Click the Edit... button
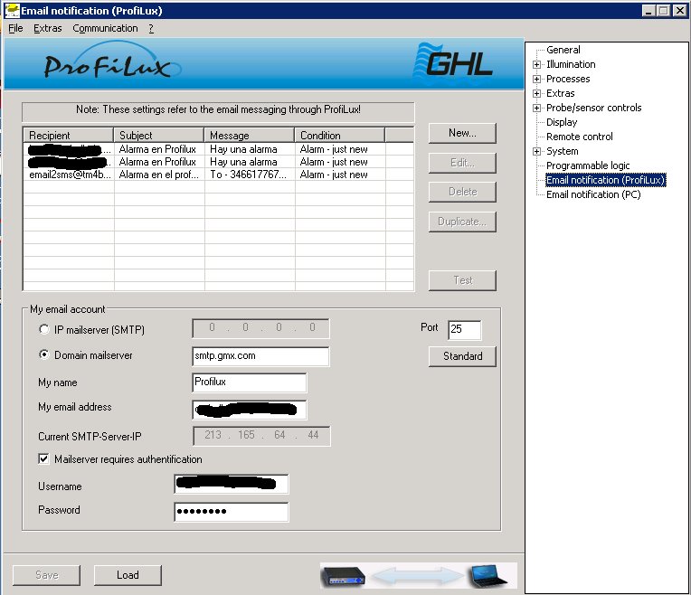The height and width of the screenshot is (595, 691). [462, 163]
